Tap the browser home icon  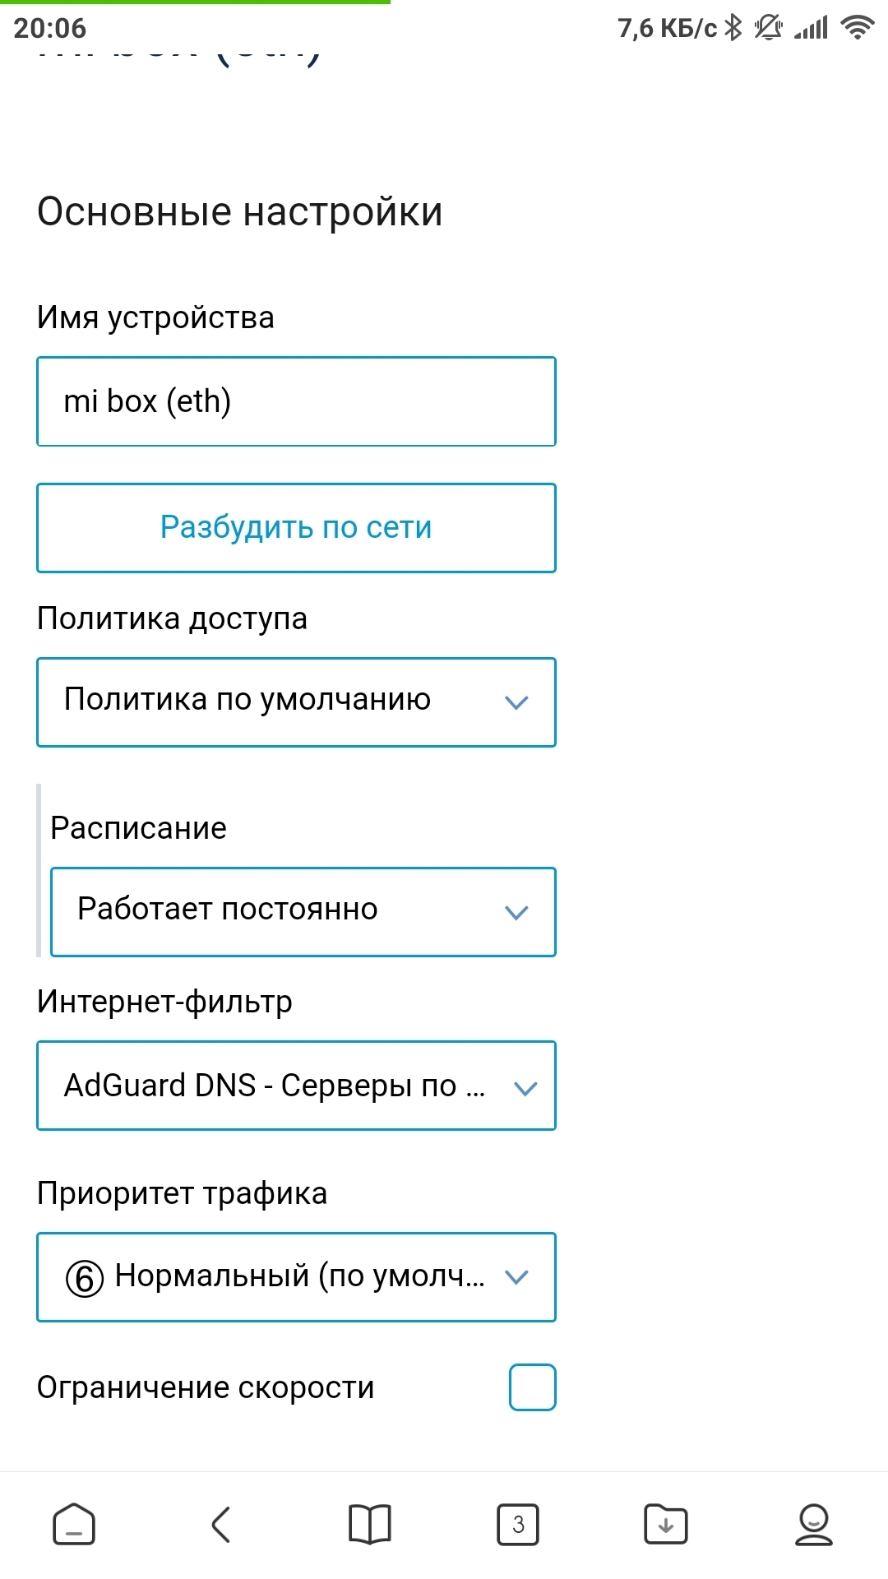click(x=74, y=1524)
